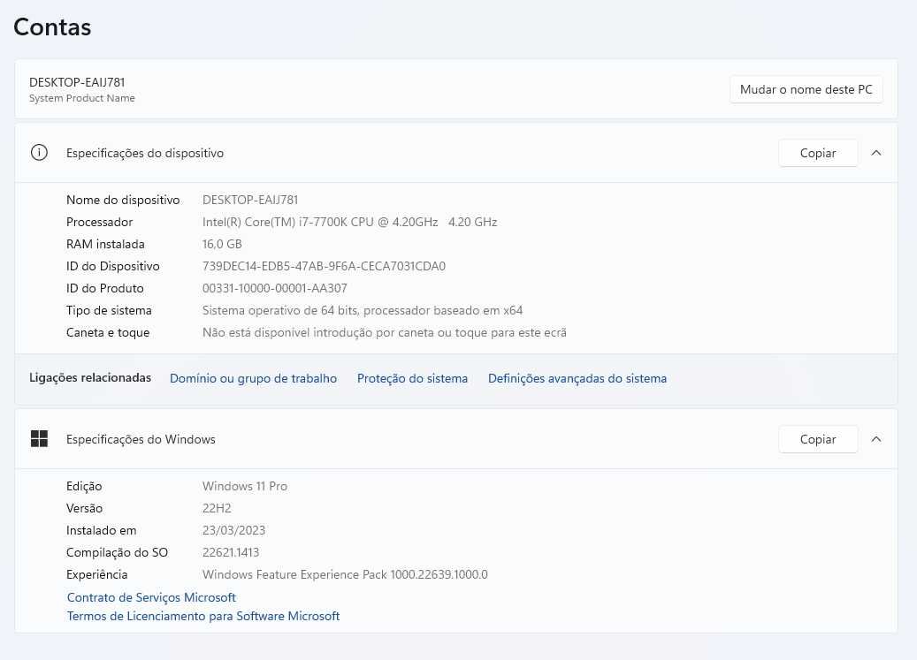Click the Compilação do SO label
Screen dimensions: 917x660
pyautogui.click(x=117, y=552)
